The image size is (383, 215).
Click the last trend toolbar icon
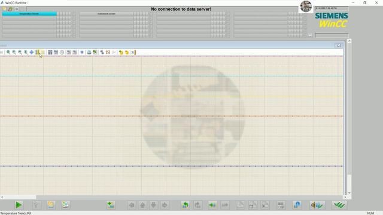point(133,52)
